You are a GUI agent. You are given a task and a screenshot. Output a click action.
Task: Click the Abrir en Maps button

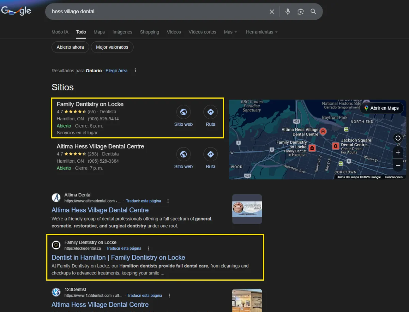381,108
